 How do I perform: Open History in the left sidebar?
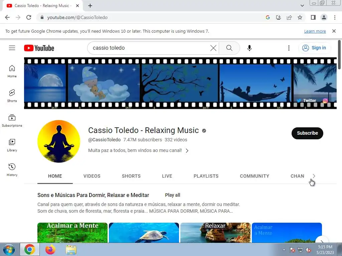pyautogui.click(x=12, y=170)
